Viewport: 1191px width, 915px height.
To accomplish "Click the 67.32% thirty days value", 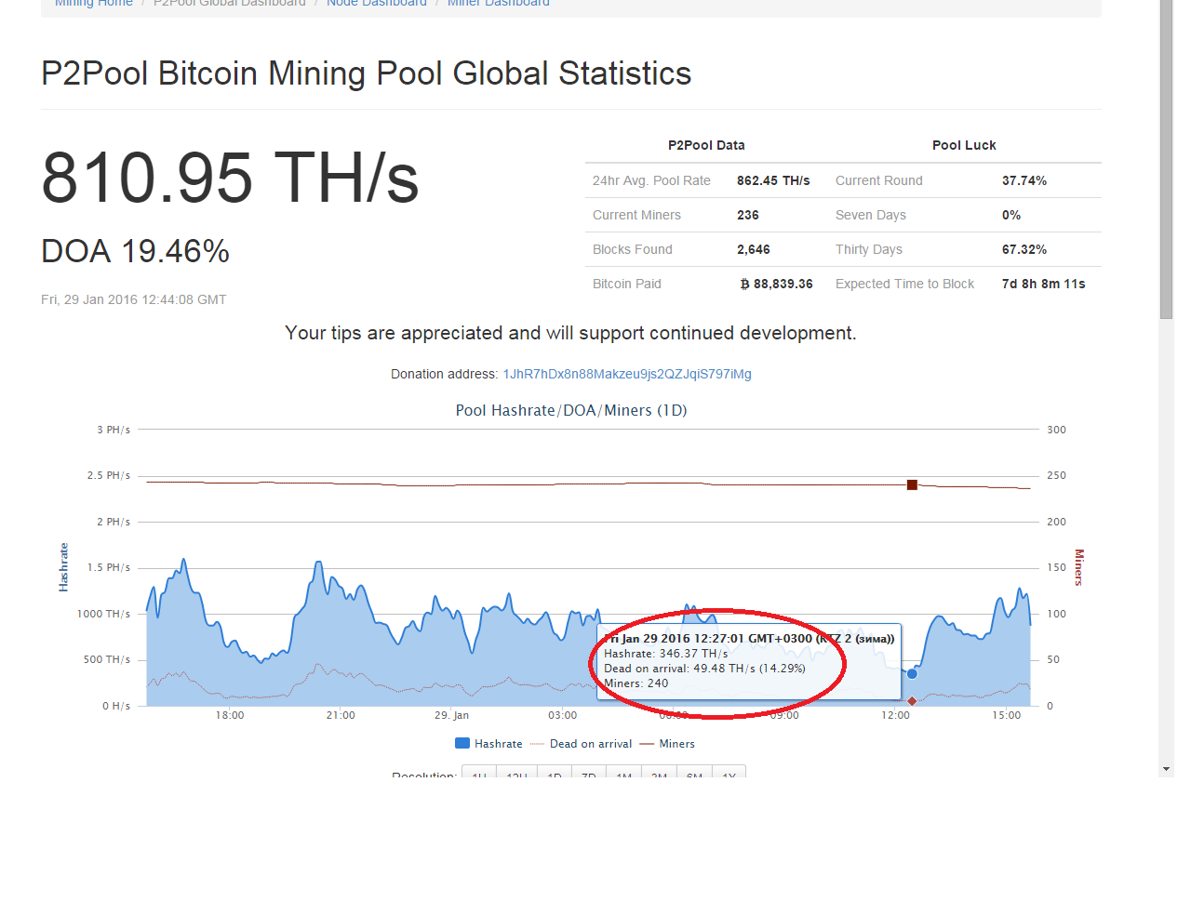I will tap(1024, 249).
